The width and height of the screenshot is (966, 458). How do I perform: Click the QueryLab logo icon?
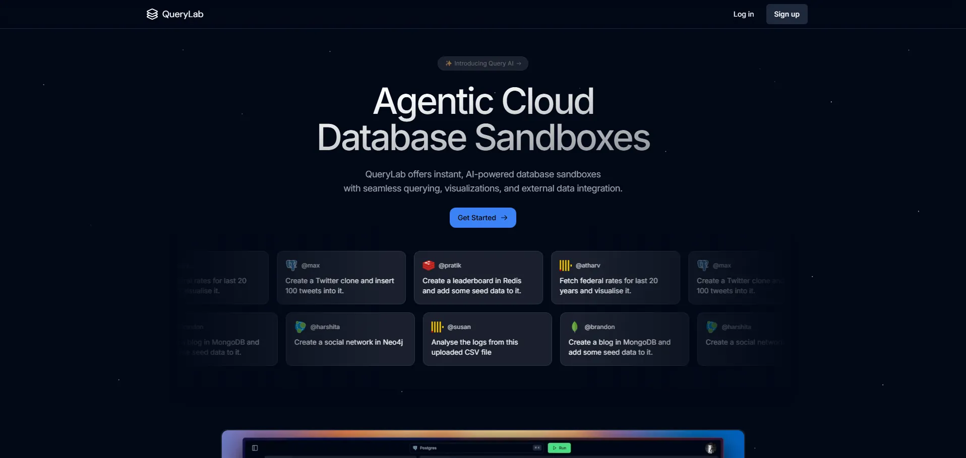click(x=152, y=14)
